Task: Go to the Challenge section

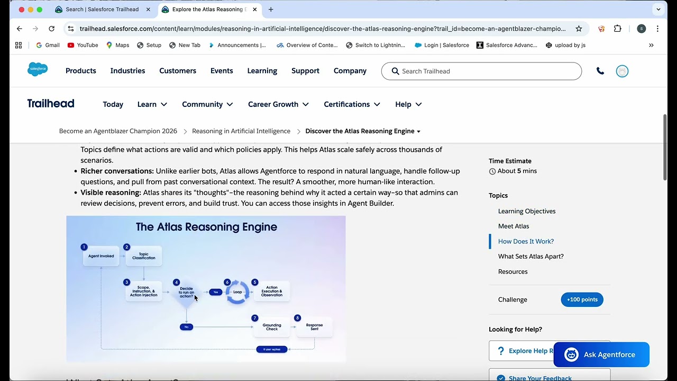Action: (513, 300)
